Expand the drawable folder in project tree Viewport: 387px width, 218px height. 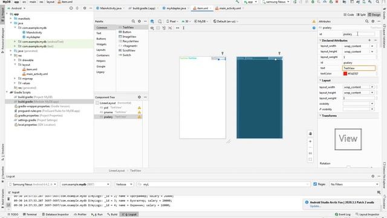tap(15, 60)
